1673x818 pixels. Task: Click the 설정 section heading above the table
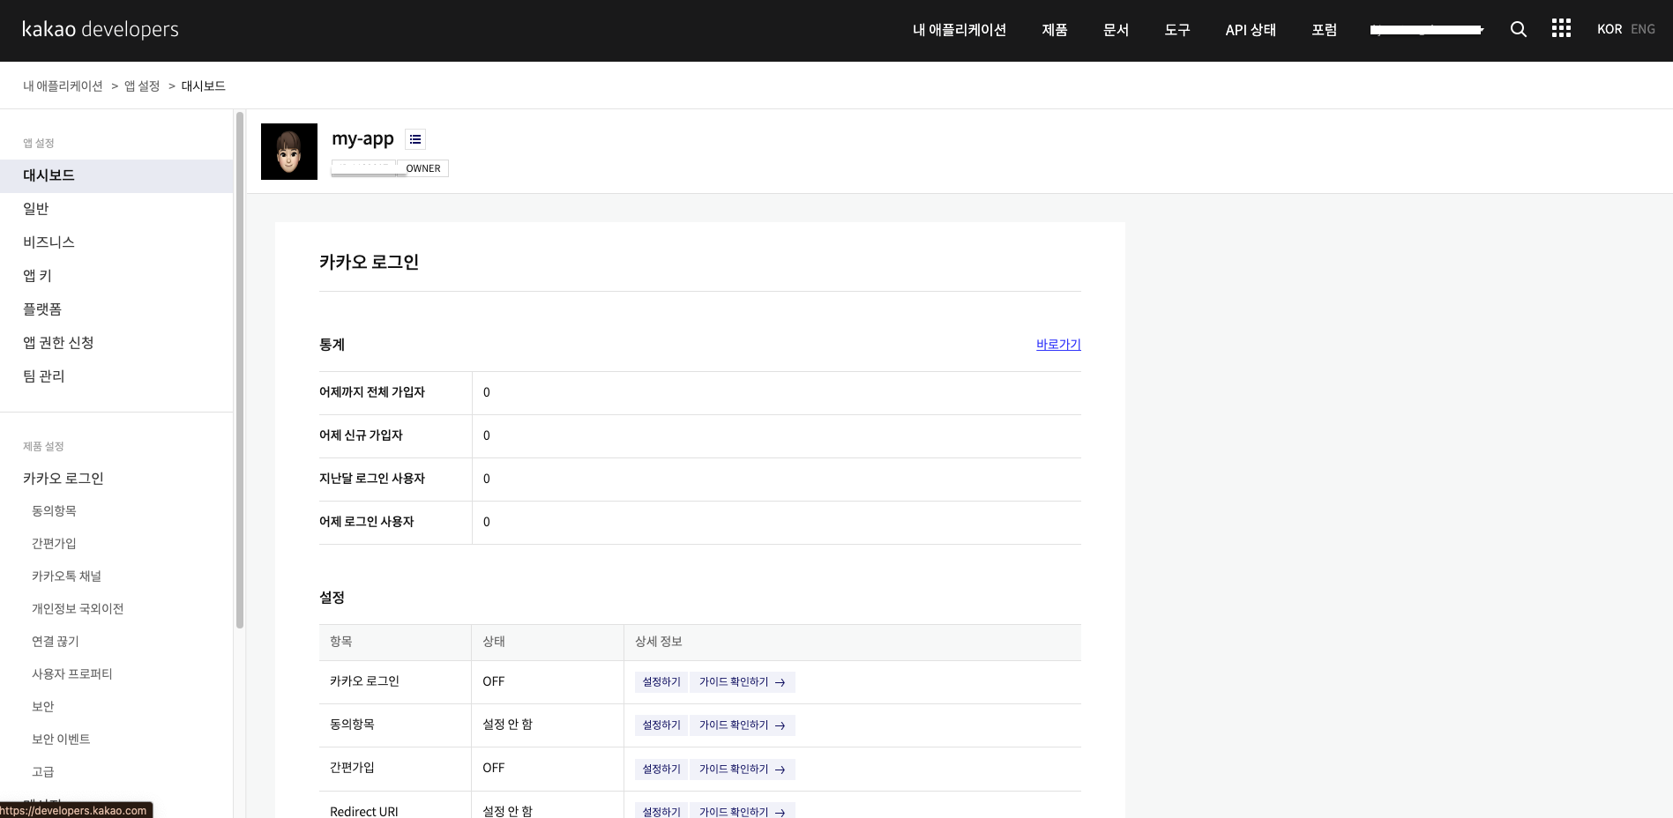click(x=332, y=598)
